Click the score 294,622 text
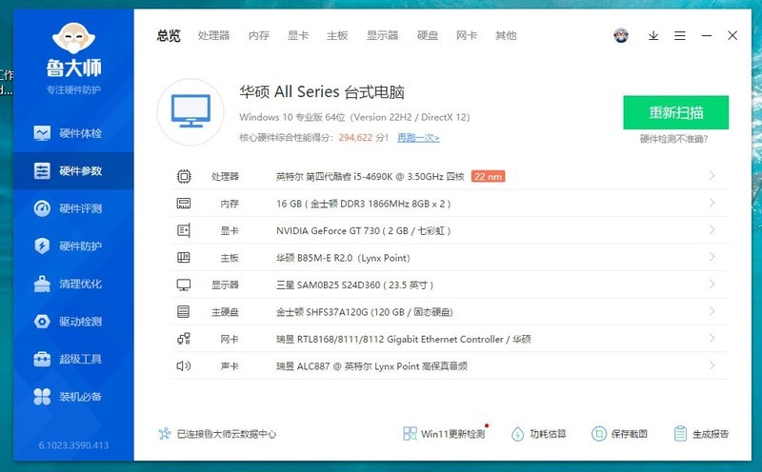Screen dimensions: 762x472 click(x=355, y=138)
